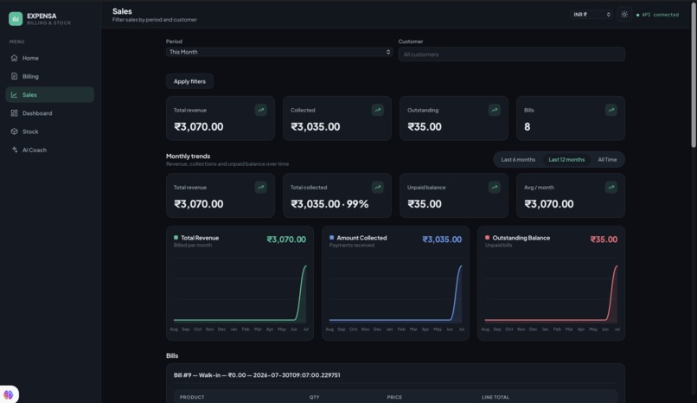Select the Last 6 months range
697x403 pixels.
(518, 159)
